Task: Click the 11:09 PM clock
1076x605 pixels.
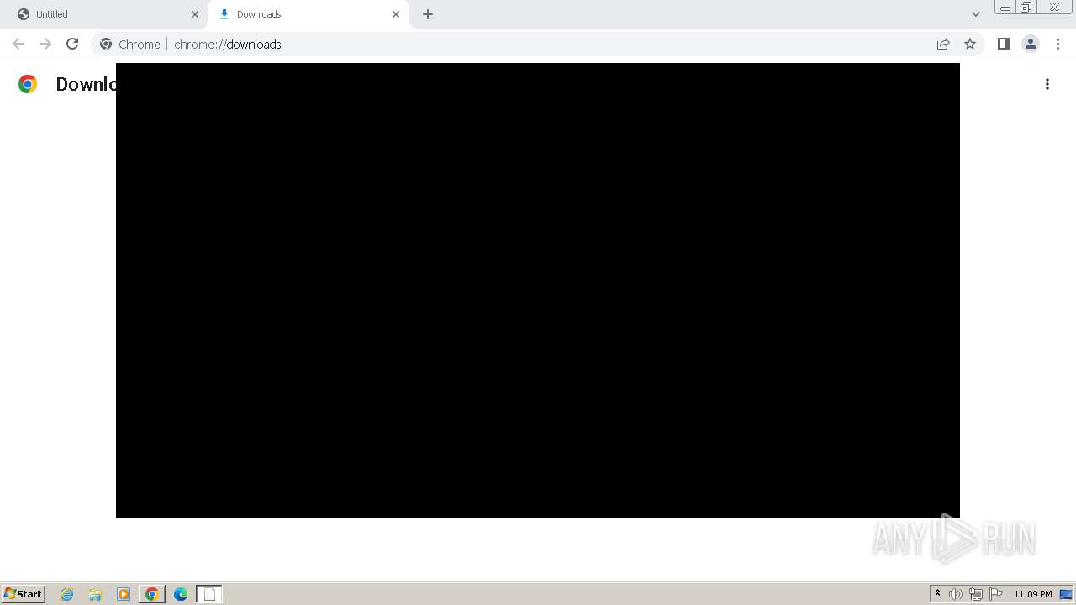Action: click(x=1033, y=594)
